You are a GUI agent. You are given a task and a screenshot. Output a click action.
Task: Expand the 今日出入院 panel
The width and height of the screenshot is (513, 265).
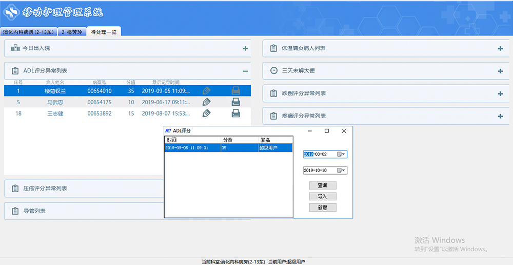(x=245, y=48)
